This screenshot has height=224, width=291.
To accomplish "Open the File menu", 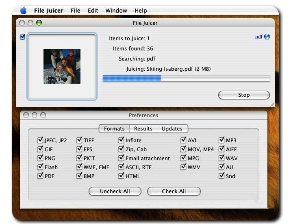I will (x=75, y=11).
